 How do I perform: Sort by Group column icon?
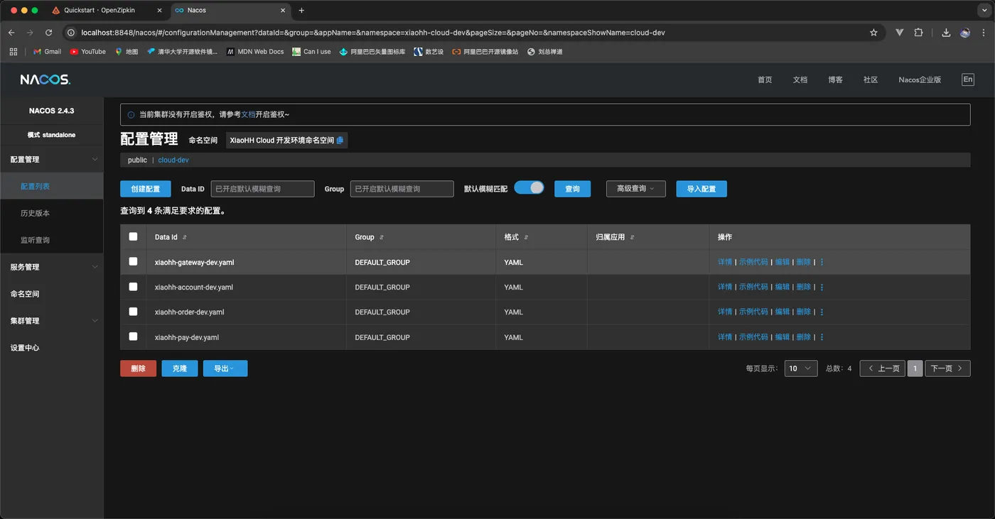[382, 237]
